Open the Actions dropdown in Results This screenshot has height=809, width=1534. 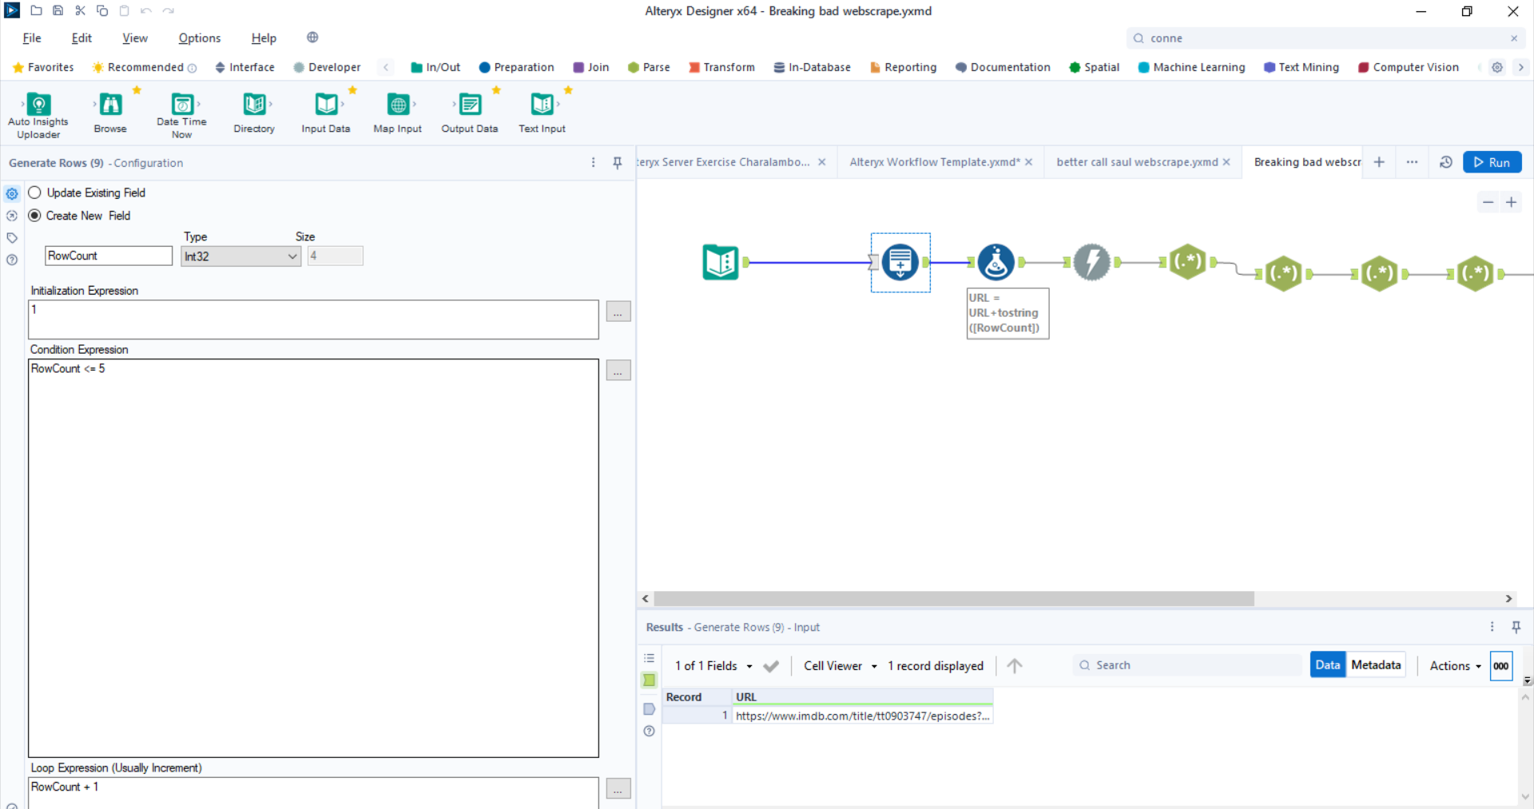(1455, 666)
